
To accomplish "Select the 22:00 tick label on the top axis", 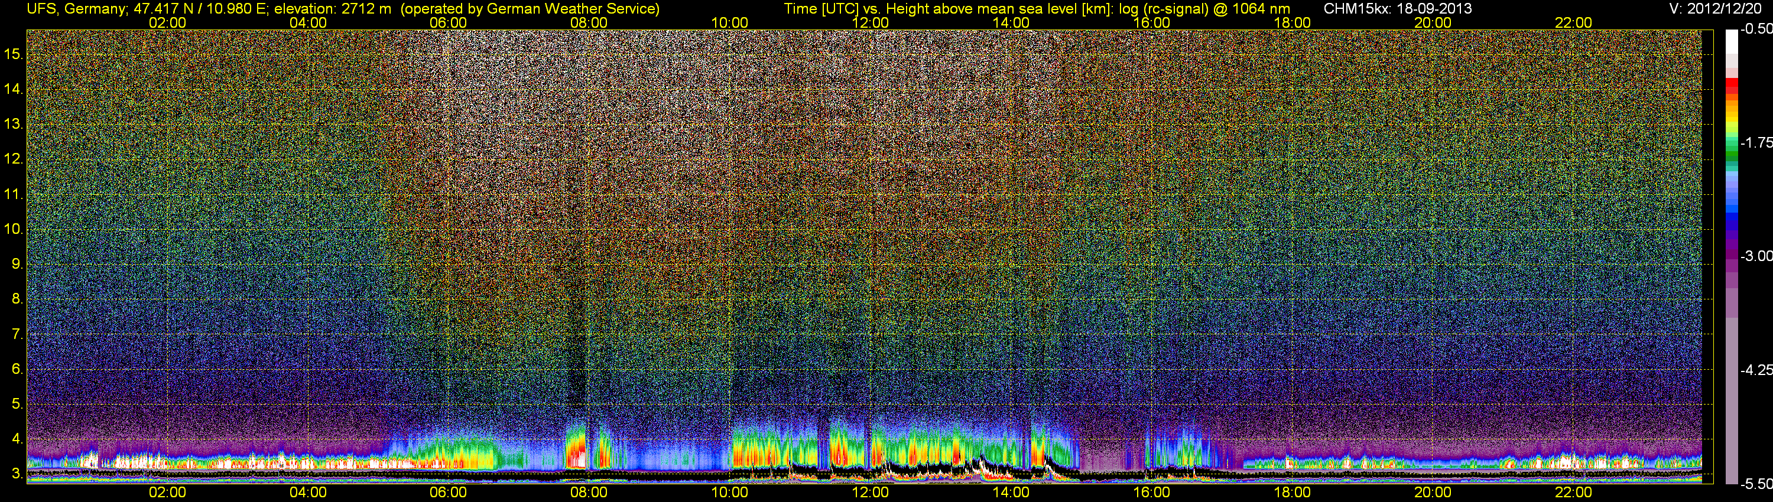I will point(1573,22).
